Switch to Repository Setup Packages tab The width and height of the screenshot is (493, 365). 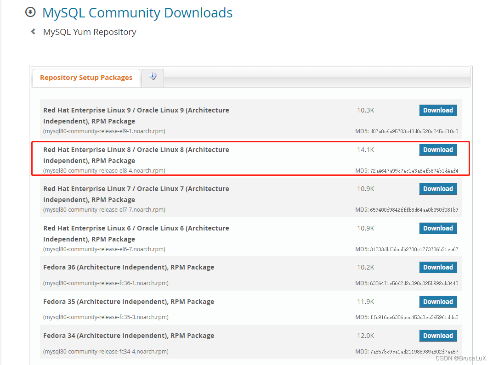(x=86, y=78)
